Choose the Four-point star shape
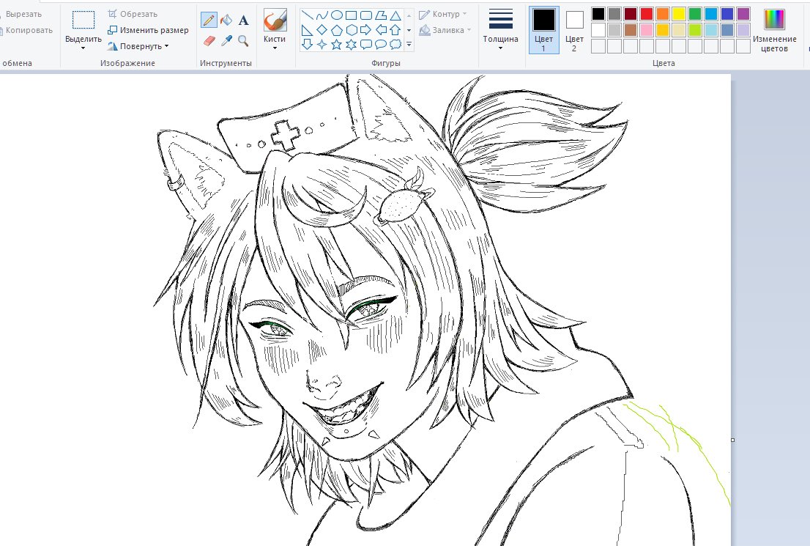Viewport: 810px width, 546px height. click(x=322, y=45)
